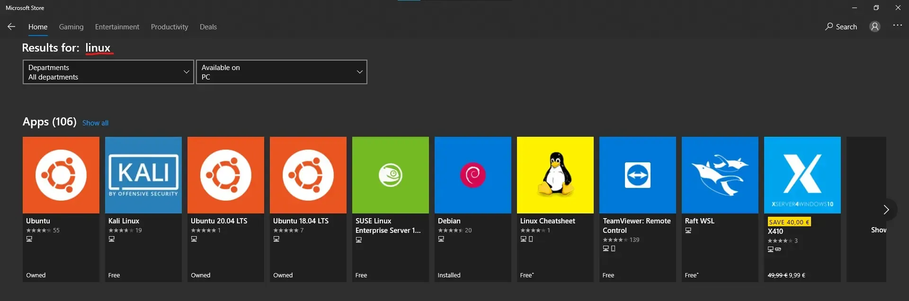Click the Ubuntu 20.04 LTS title text
909x301 pixels.
coord(219,221)
